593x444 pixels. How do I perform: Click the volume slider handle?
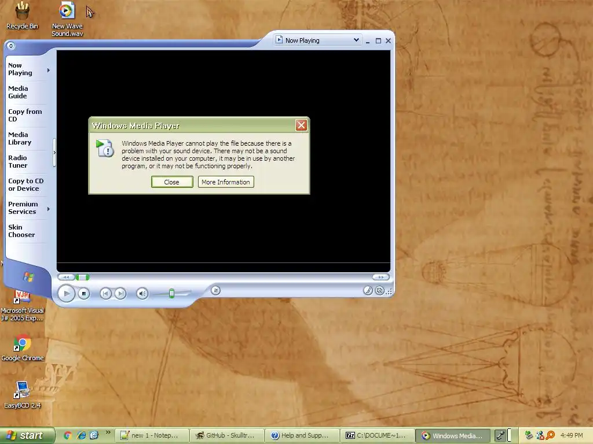click(171, 293)
